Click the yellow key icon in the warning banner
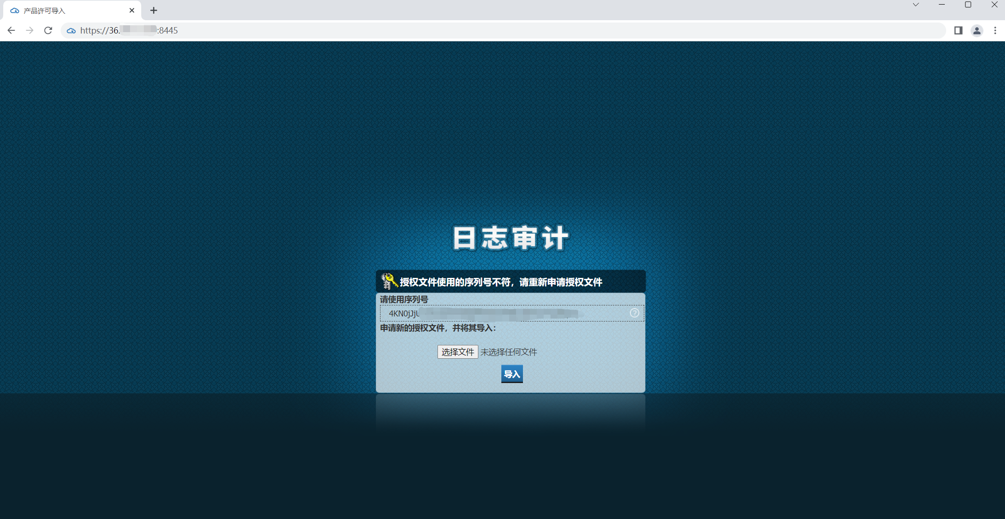This screenshot has width=1005, height=519. coord(388,282)
